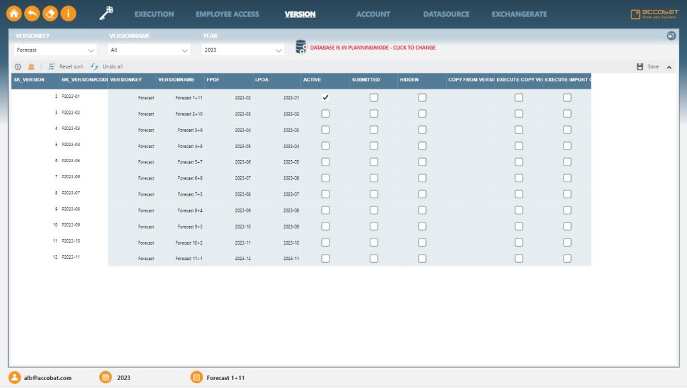Check the Hidden checkbox for P2023-05
This screenshot has width=687, height=388.
pos(422,161)
